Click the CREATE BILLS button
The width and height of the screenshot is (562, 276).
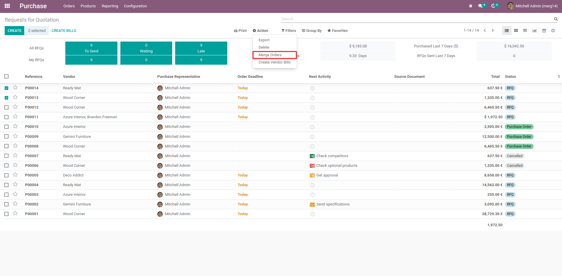coord(64,30)
